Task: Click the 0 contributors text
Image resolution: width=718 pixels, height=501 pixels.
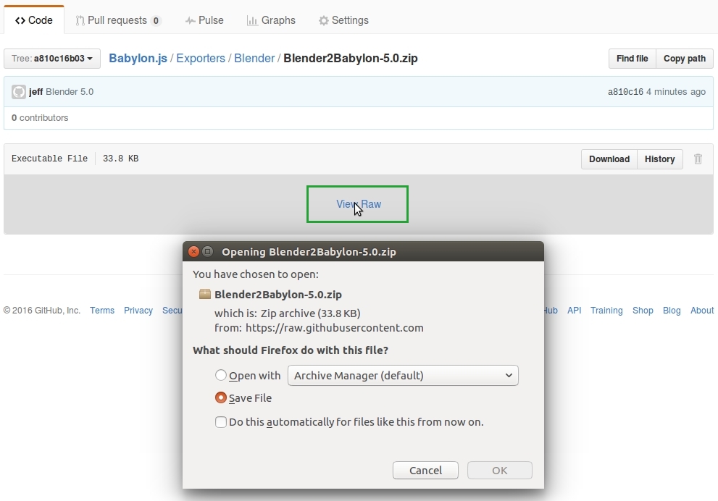Action: tap(40, 117)
